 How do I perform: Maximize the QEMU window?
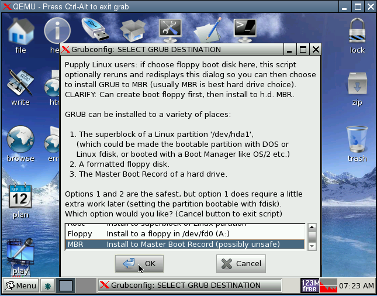pos(358,7)
